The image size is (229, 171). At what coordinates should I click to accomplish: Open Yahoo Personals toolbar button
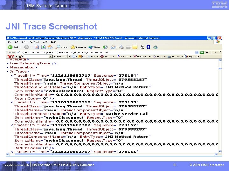click(140, 56)
